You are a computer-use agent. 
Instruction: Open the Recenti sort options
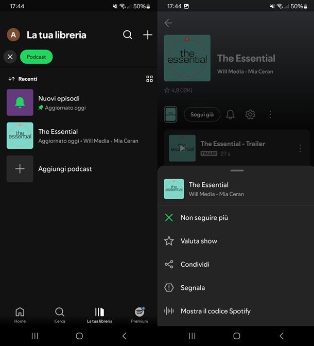23,79
